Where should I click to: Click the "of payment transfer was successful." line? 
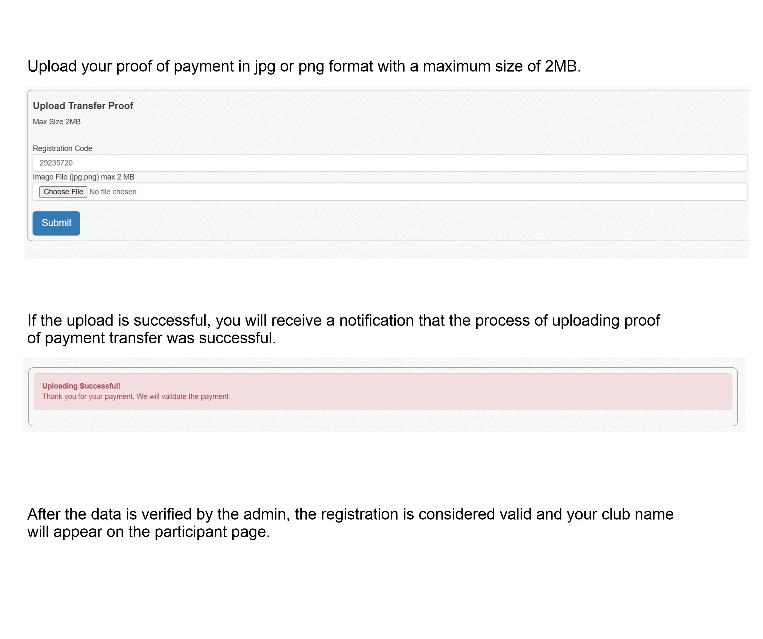point(152,338)
